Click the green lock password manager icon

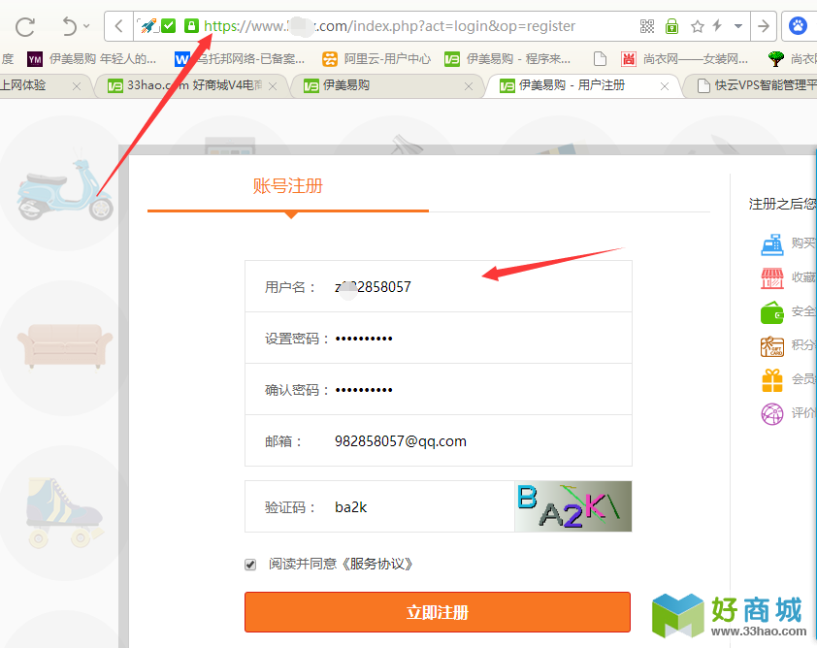671,26
